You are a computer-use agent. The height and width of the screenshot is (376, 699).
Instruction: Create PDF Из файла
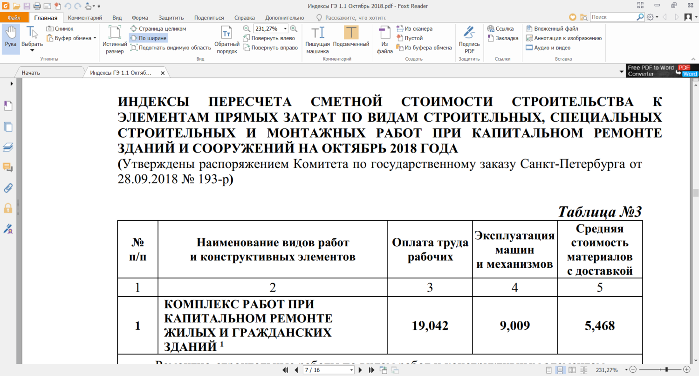(384, 39)
